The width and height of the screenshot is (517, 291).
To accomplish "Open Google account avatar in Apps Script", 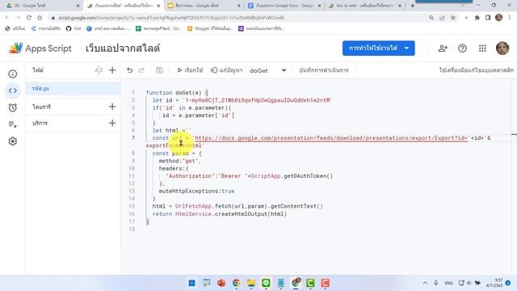I will [x=502, y=48].
